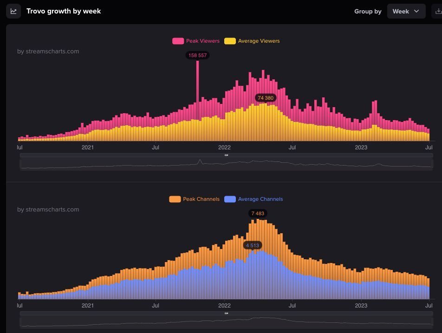Click the 2022 axis label on viewers chart
This screenshot has width=442, height=333.
(x=224, y=147)
